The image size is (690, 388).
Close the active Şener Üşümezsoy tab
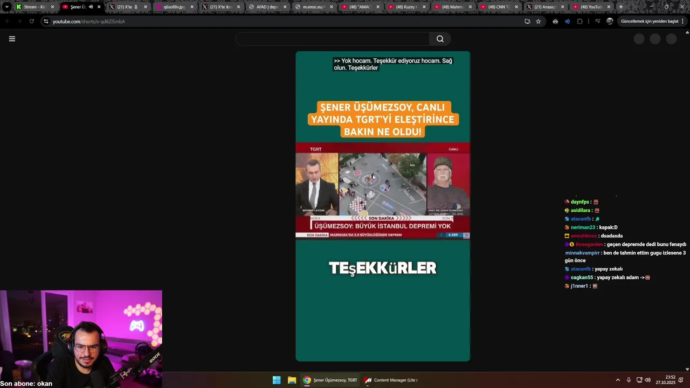point(99,7)
